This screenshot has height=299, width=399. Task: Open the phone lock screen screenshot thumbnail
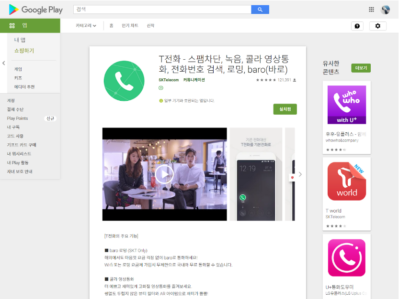click(256, 174)
